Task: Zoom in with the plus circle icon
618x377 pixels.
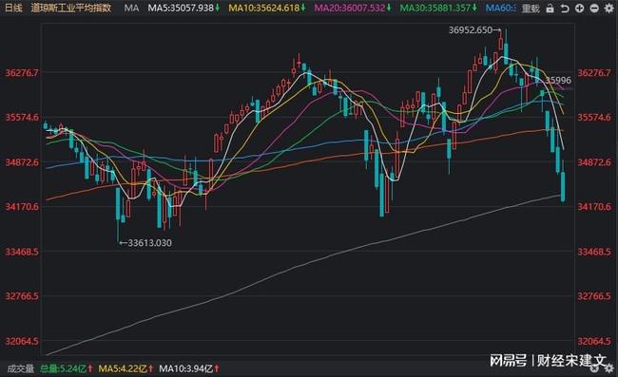Action: [x=579, y=9]
